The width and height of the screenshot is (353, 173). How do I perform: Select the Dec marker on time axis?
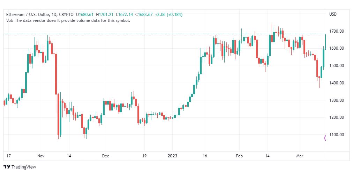pos(105,156)
